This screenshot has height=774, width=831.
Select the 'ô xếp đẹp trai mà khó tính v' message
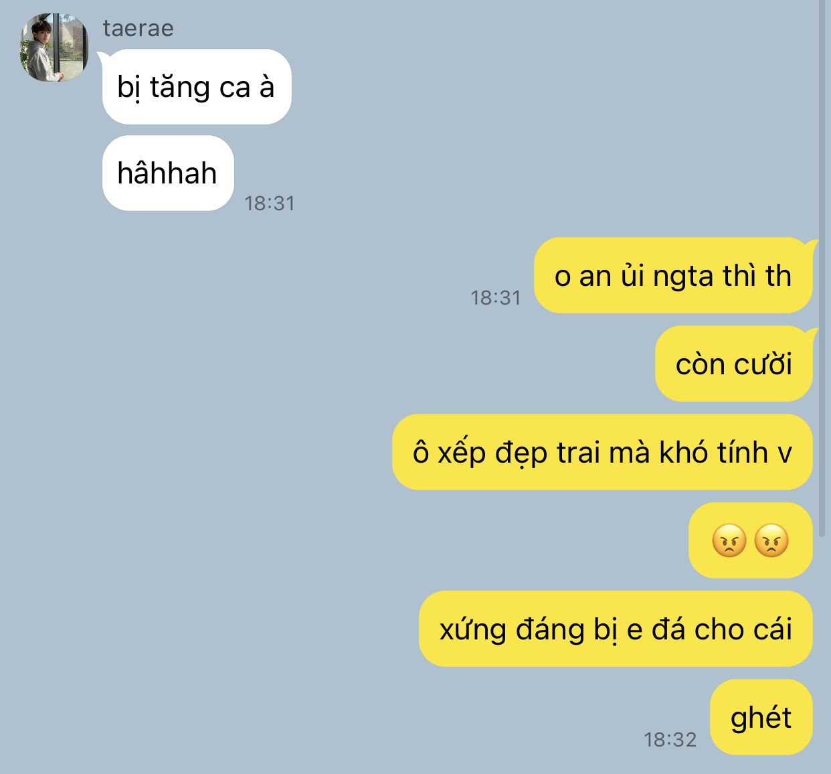pyautogui.click(x=602, y=452)
